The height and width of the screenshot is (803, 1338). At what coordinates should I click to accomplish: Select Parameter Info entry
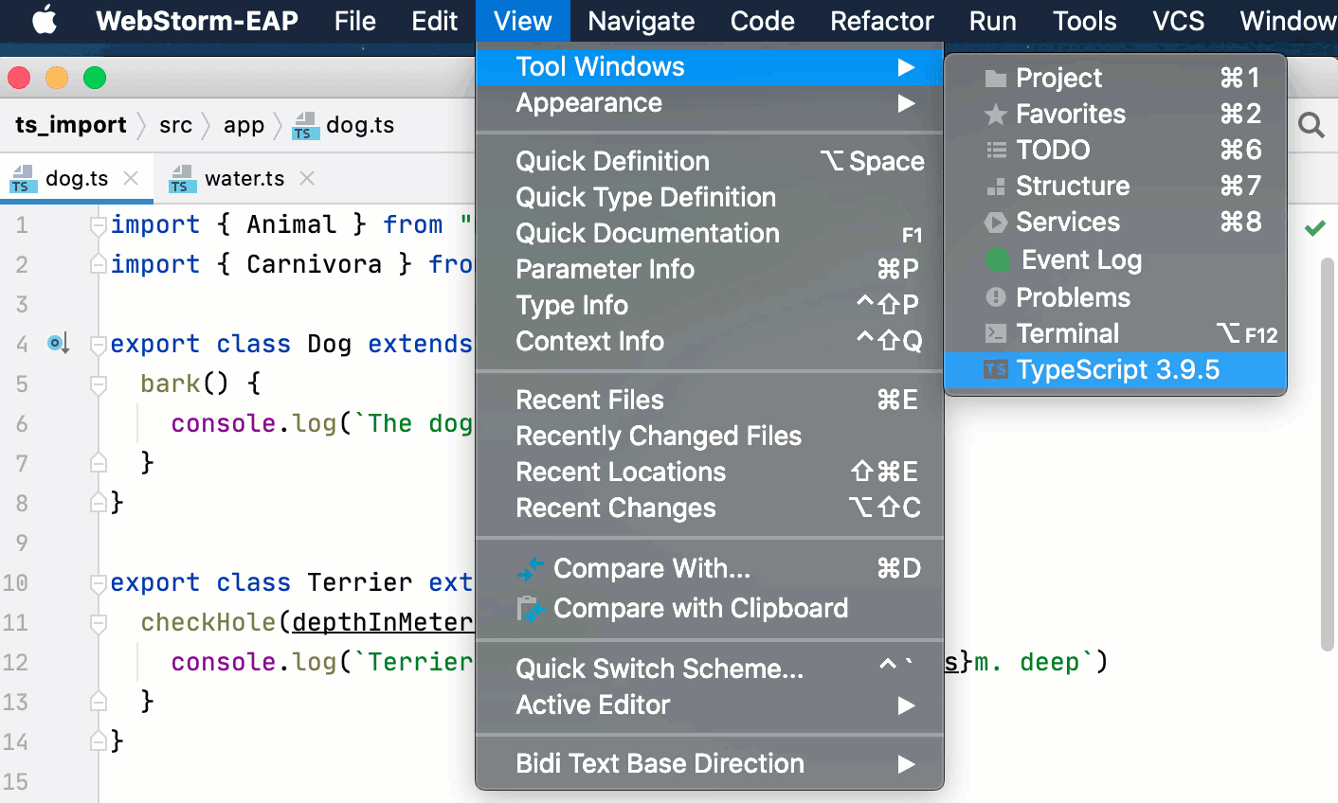click(710, 269)
